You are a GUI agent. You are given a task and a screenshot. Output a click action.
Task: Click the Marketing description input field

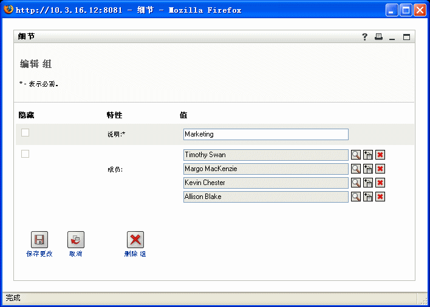[266, 134]
